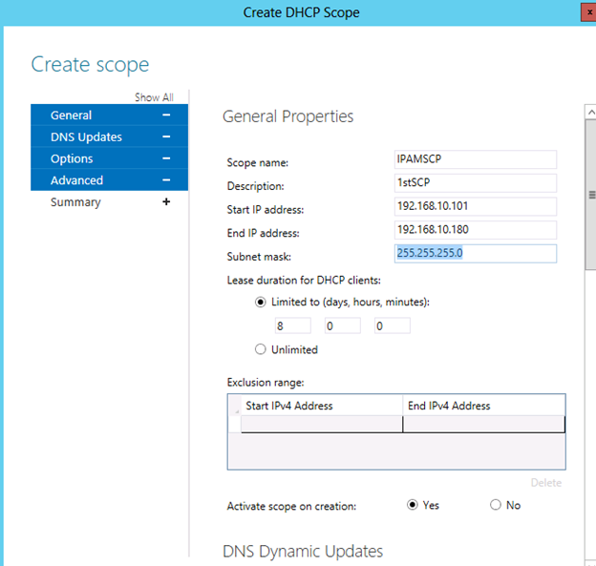Click the End IPv4 Address column header

(x=484, y=406)
